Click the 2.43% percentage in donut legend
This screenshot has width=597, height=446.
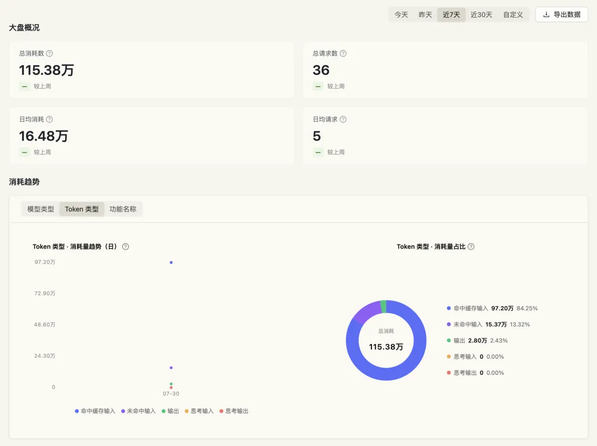[x=499, y=341]
